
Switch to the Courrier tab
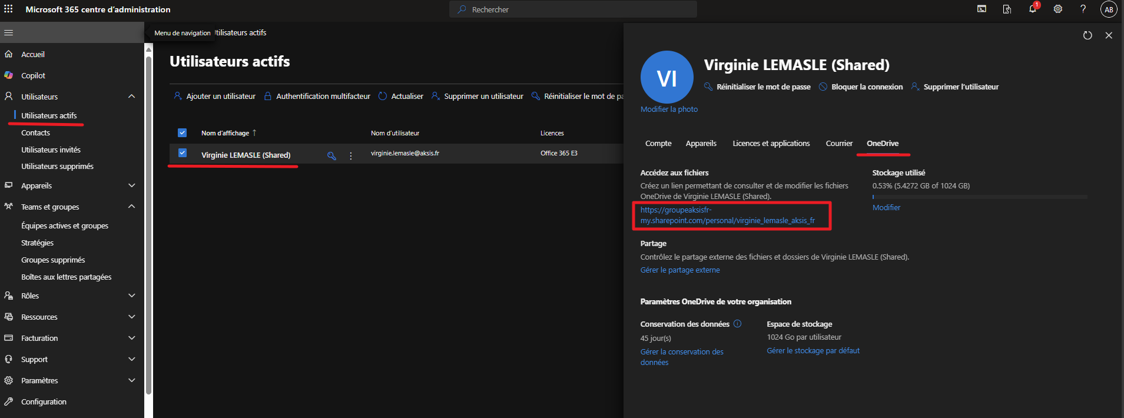pos(839,144)
